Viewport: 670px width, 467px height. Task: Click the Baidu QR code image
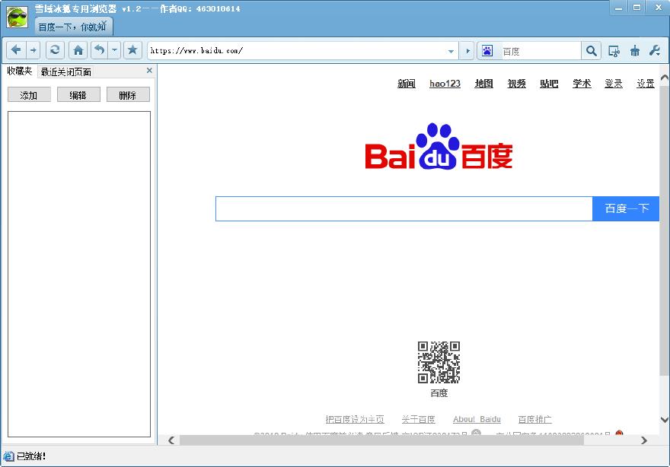(439, 362)
